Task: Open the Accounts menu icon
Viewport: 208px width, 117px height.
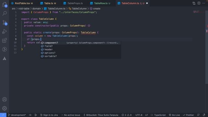Action: tap(5, 99)
